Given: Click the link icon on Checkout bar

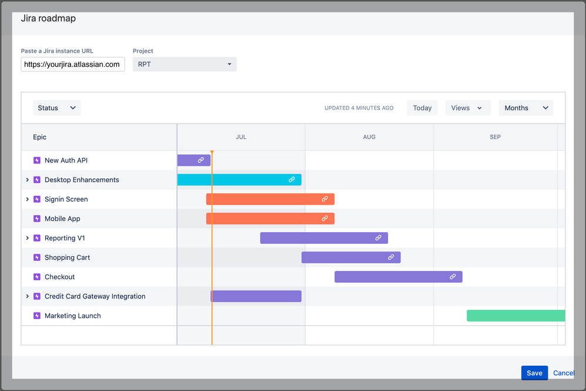Looking at the screenshot, I should click(x=453, y=277).
